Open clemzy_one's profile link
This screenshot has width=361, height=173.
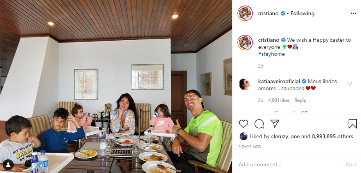click(285, 136)
